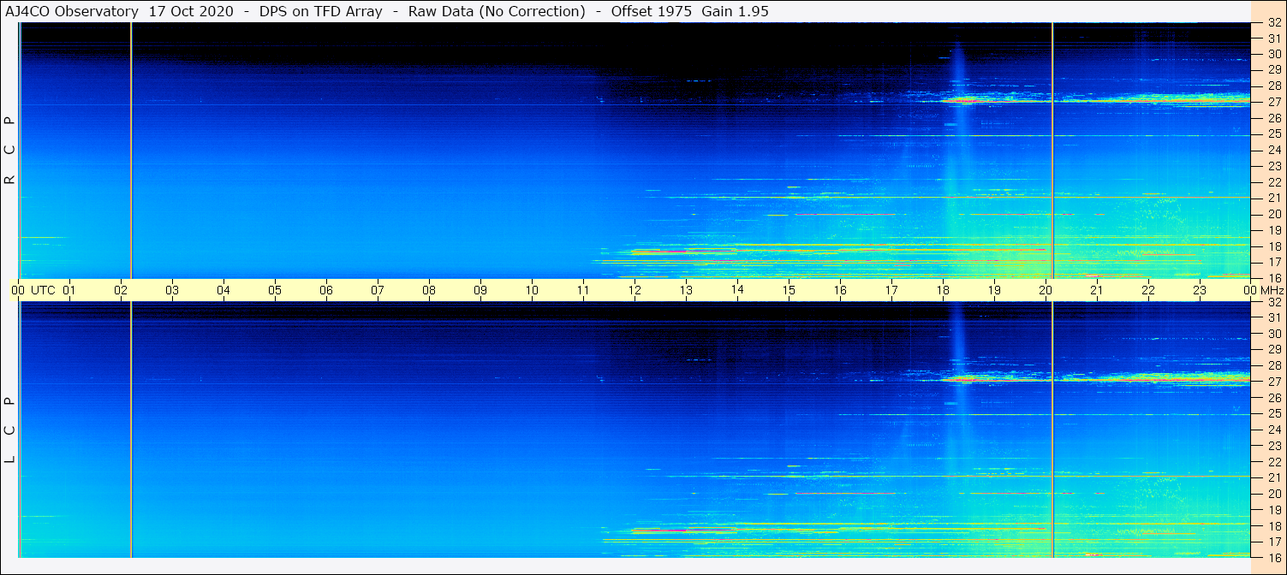Screen dimensions: 1287x575
Task: Click the 21 MHz label on RCP scale
Action: [1273, 198]
